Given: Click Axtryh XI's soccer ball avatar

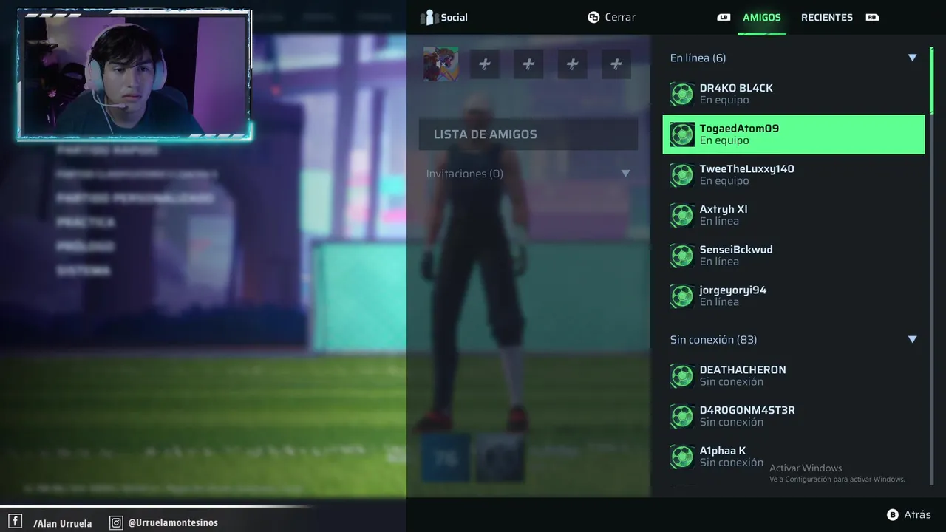Looking at the screenshot, I should tap(681, 215).
